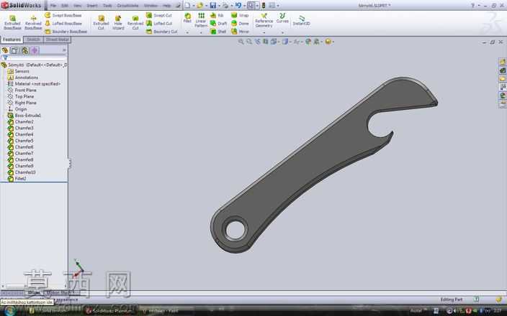This screenshot has width=507, height=316.
Task: Expand Linear Pattern dropdown arrow
Action: pos(201,32)
